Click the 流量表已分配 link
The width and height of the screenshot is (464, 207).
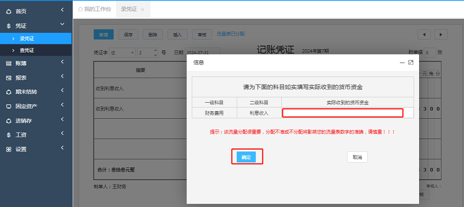pyautogui.click(x=231, y=34)
